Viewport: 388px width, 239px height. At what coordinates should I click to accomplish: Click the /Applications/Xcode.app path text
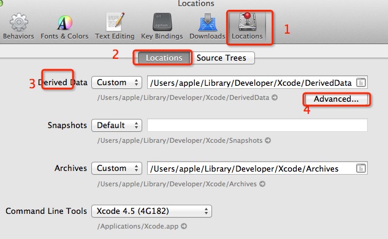[138, 226]
